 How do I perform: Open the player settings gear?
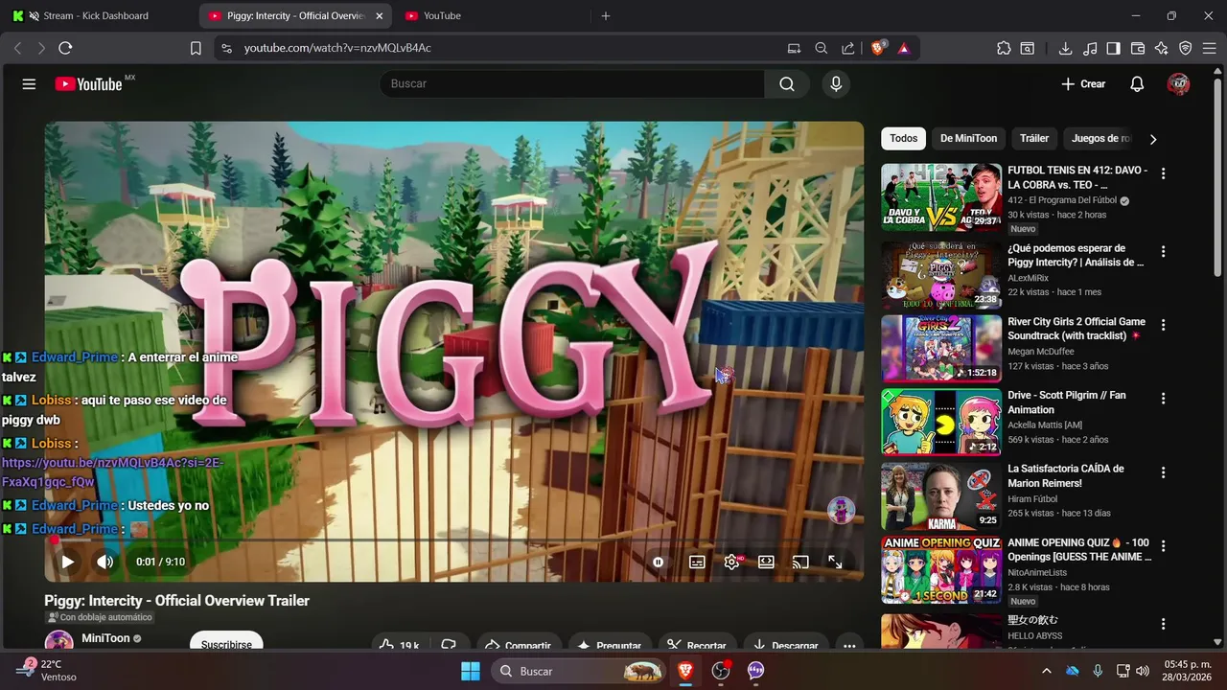[x=731, y=563]
